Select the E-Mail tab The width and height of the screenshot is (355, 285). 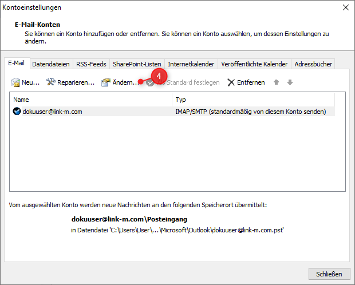pos(17,64)
